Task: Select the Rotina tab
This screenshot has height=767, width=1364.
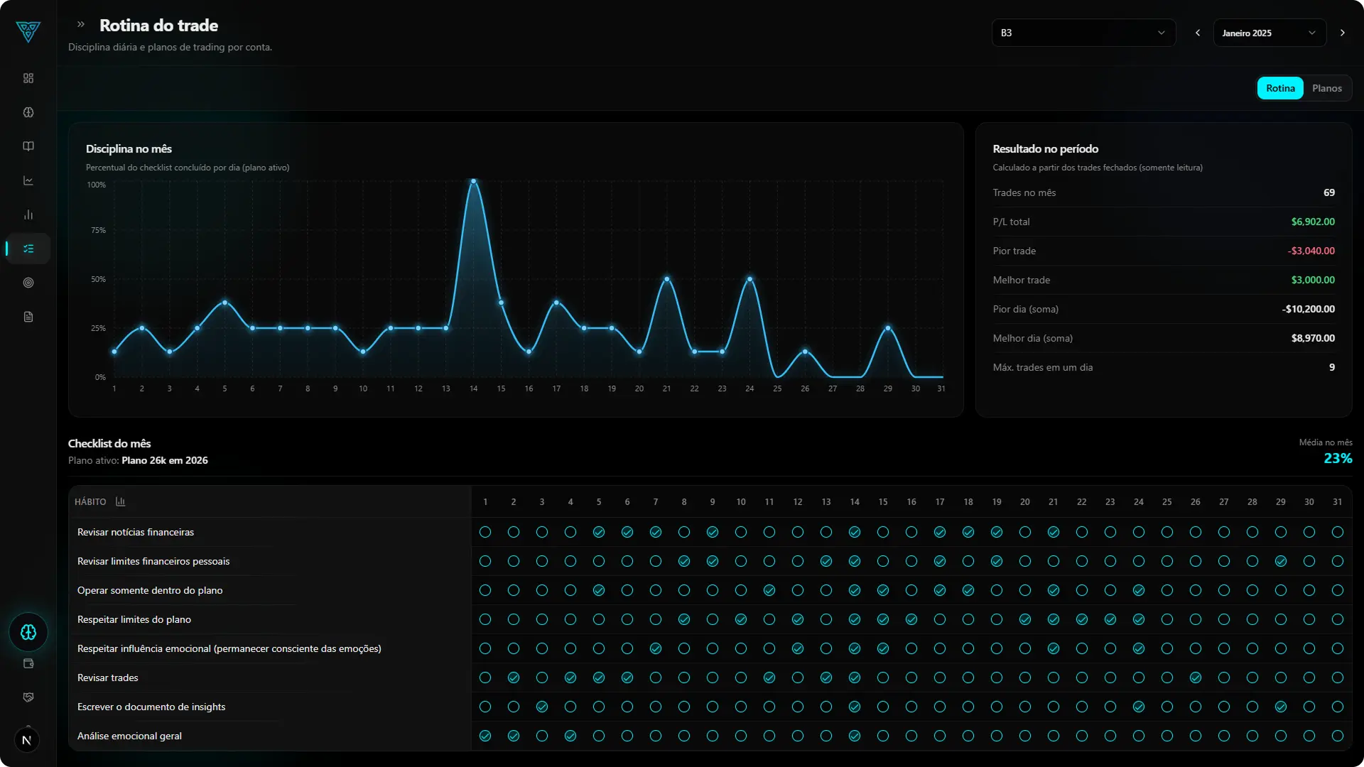Action: pos(1279,88)
